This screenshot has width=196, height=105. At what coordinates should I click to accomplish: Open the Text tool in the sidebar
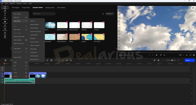(x=5, y=15)
